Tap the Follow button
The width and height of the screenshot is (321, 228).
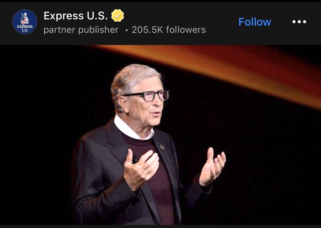tap(255, 22)
